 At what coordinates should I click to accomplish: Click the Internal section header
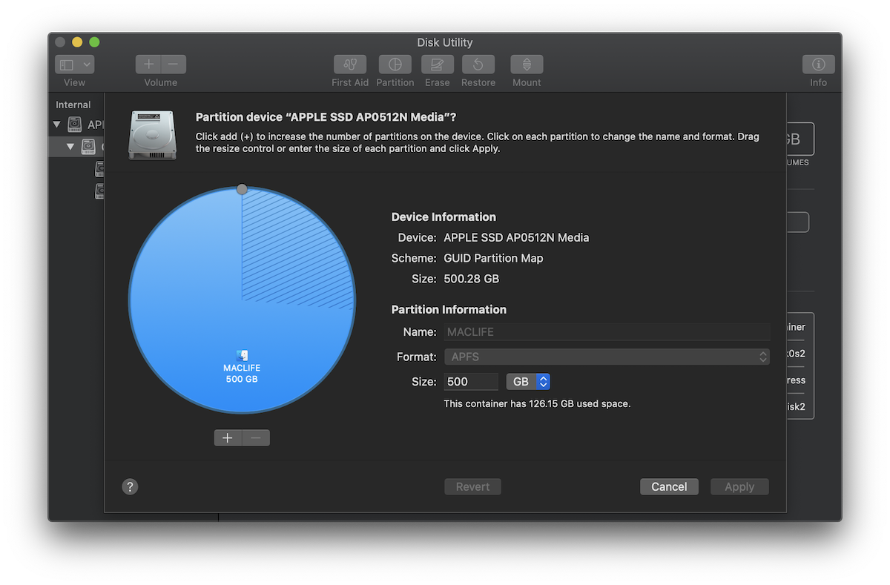[x=74, y=105]
